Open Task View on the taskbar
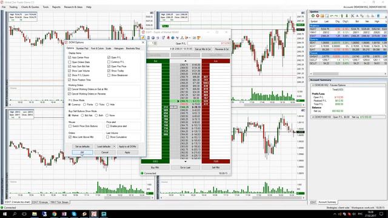The height and width of the screenshot is (218, 388). (x=24, y=214)
